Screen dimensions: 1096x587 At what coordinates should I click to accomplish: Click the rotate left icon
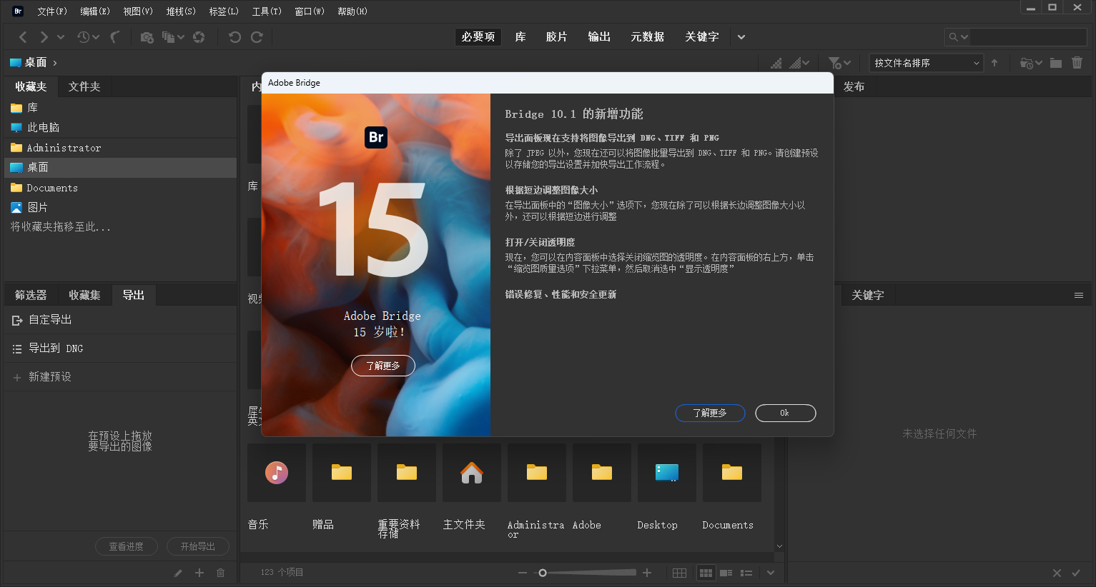[x=234, y=36]
